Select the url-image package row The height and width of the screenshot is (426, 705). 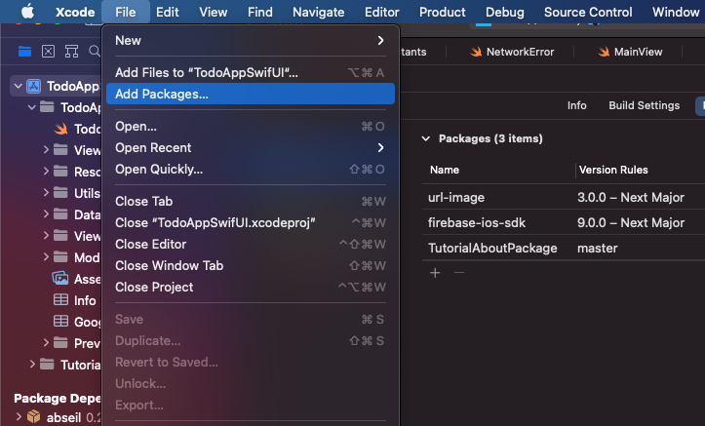tap(564, 197)
